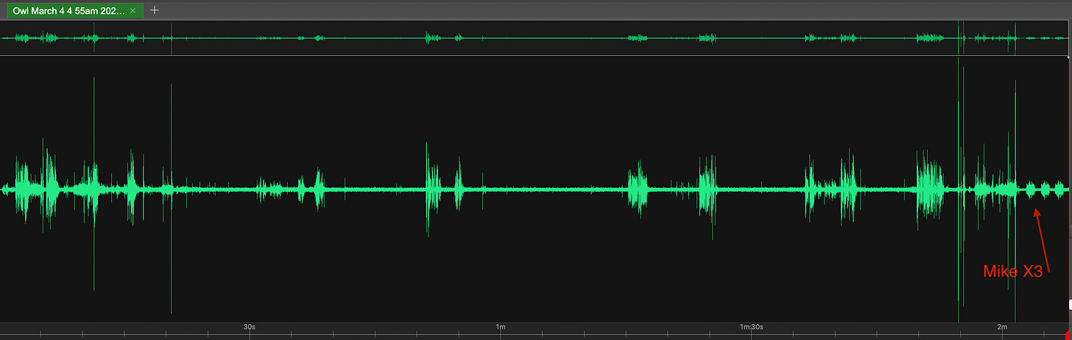Close the Owl March 4 tab
The height and width of the screenshot is (340, 1072).
pyautogui.click(x=133, y=11)
